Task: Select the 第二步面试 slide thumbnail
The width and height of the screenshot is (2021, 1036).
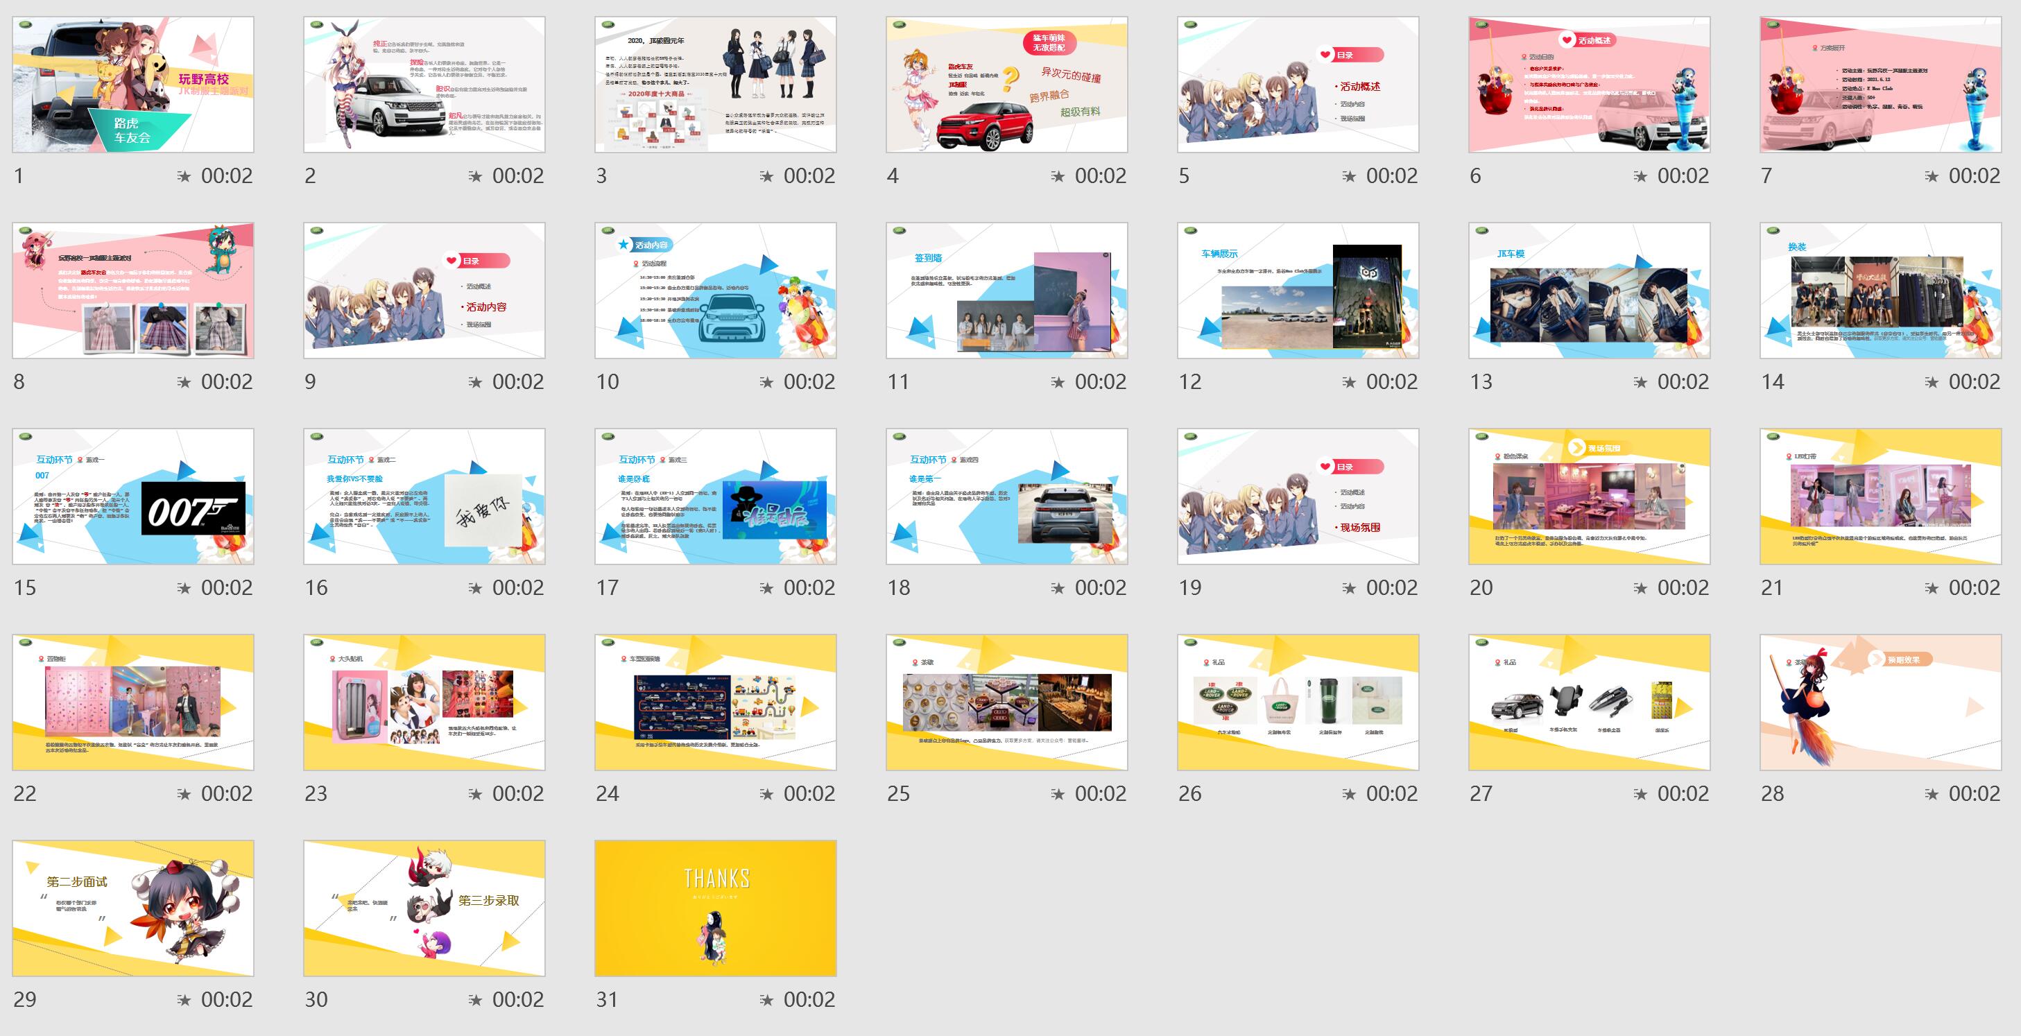Action: pyautogui.click(x=132, y=908)
